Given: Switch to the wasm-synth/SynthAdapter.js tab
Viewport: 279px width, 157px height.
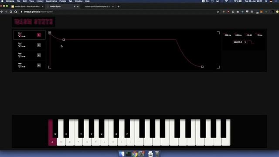Looking at the screenshot, I should pos(98,7).
